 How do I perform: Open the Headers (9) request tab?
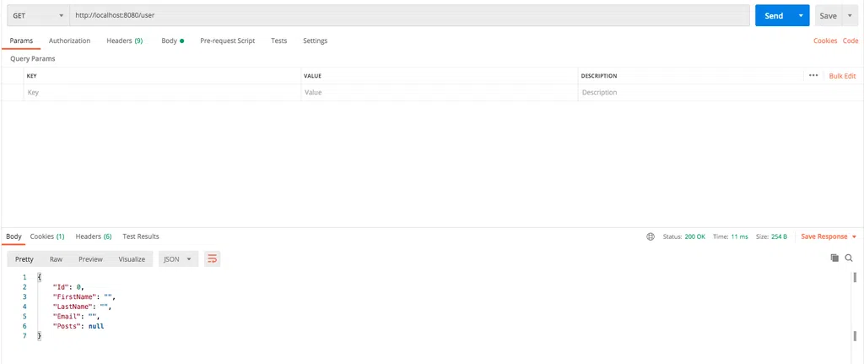pos(125,41)
